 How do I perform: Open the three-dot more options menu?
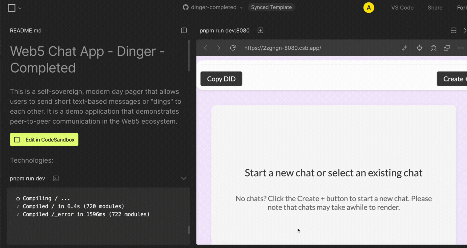coord(461,48)
